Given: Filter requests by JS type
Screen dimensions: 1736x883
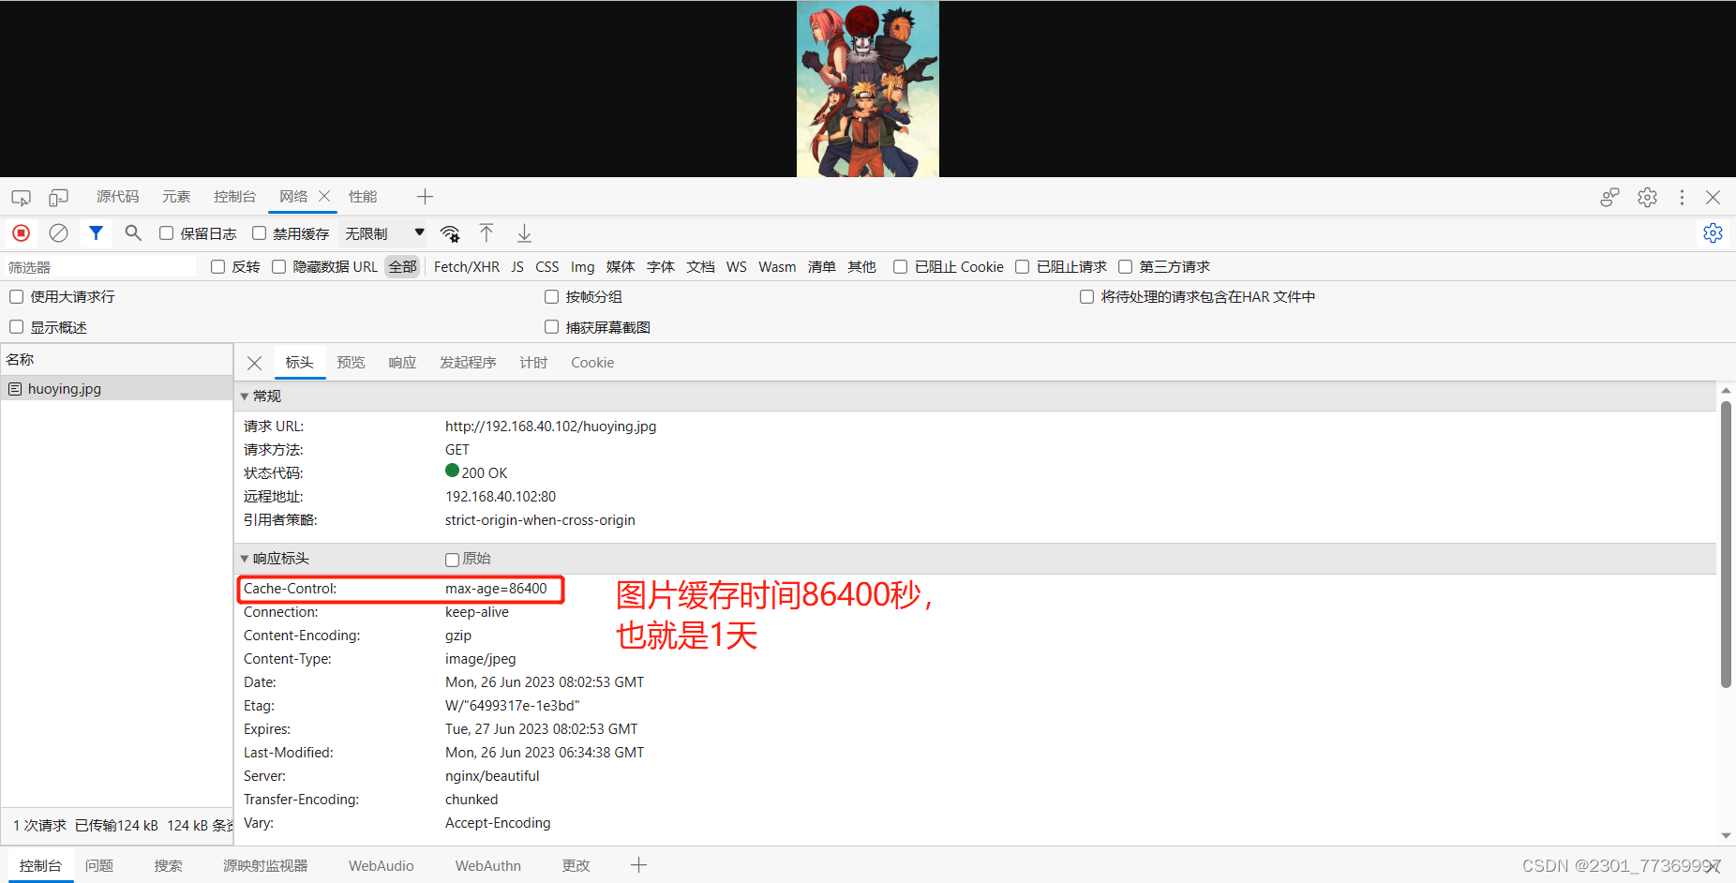Looking at the screenshot, I should (517, 267).
